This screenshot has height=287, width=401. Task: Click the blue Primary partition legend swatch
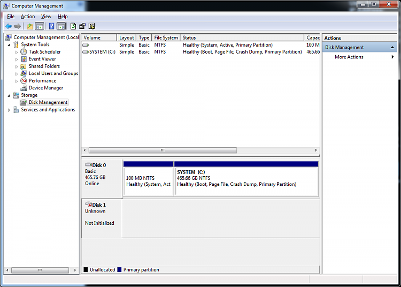point(119,269)
